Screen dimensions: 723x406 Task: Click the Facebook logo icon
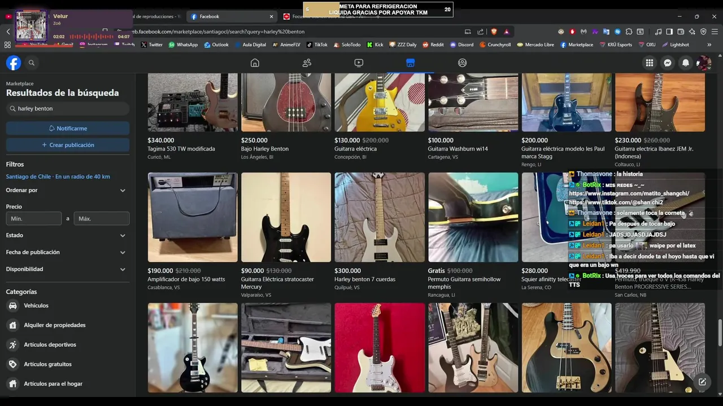[14, 63]
